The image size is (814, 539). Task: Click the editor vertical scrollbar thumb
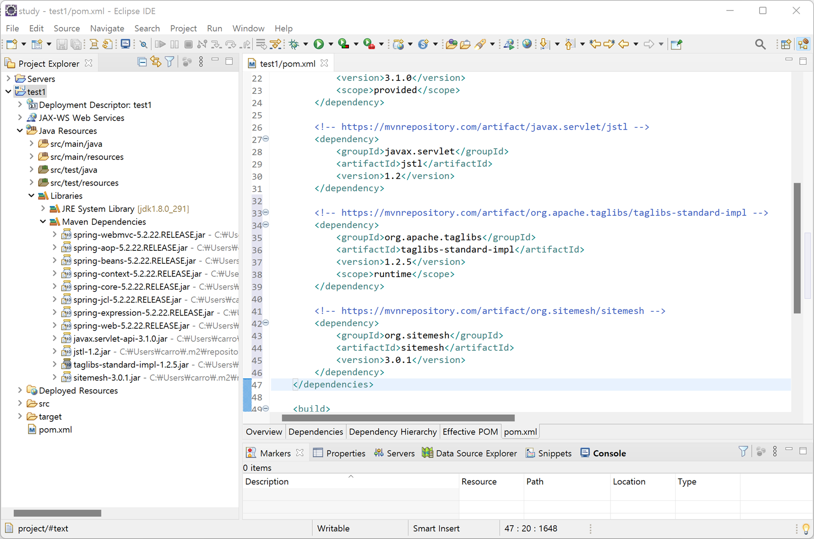797,248
